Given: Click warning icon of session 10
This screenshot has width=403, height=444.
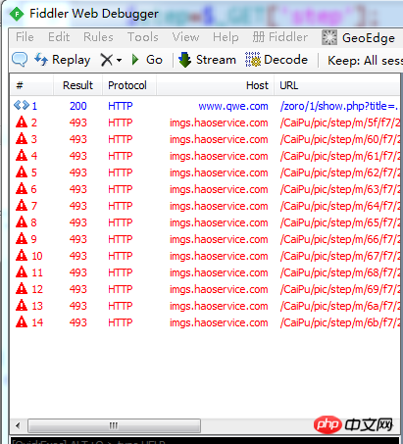Looking at the screenshot, I should tap(22, 256).
